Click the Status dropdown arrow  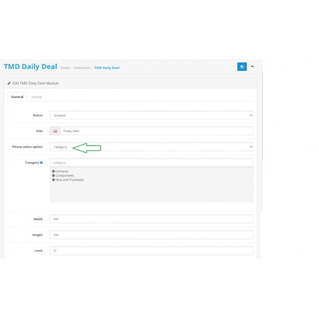tap(251, 115)
